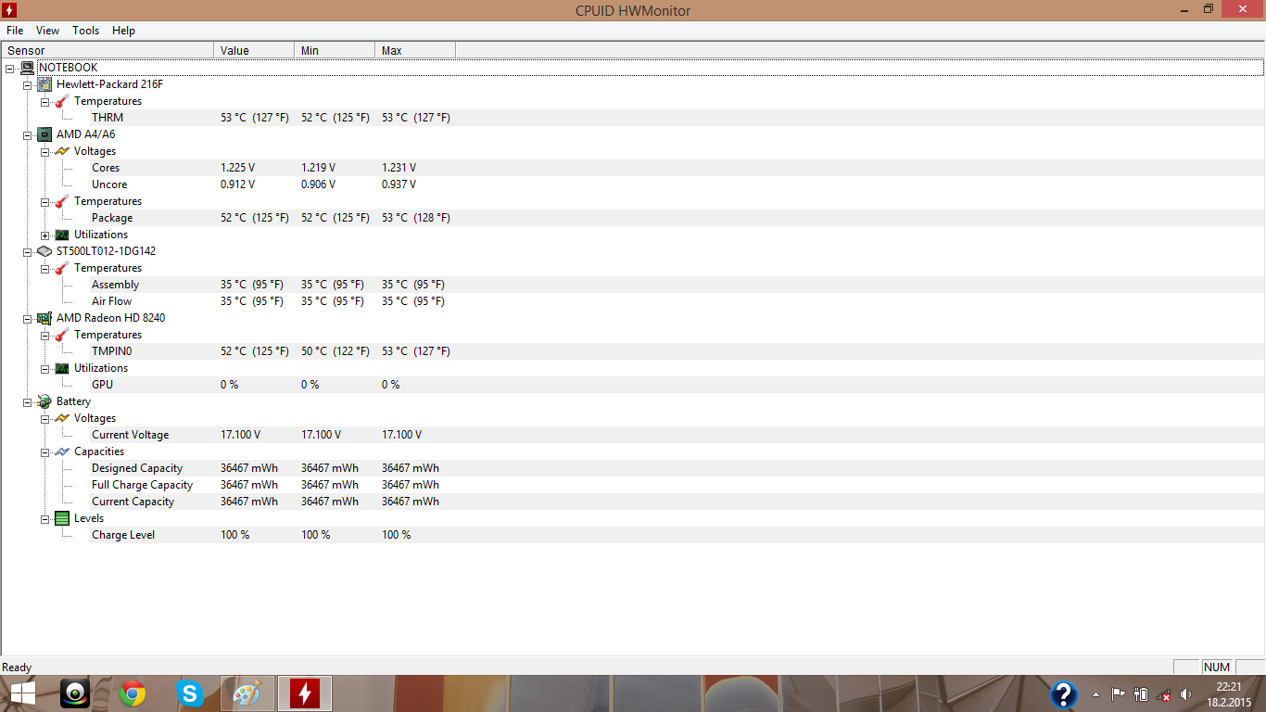Select the THRM temperature row

click(108, 118)
